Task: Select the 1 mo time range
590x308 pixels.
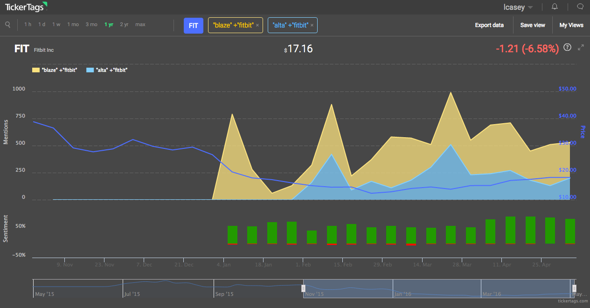Action: point(73,25)
